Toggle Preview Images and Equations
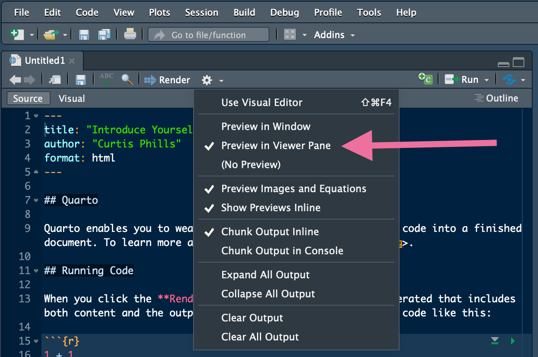Screen dimensions: 538x357 (x=296, y=188)
